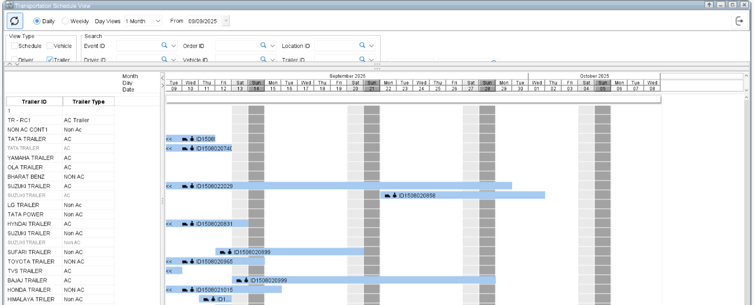
Task: Collapse filter panel with the up arrow
Action: [x=10, y=64]
